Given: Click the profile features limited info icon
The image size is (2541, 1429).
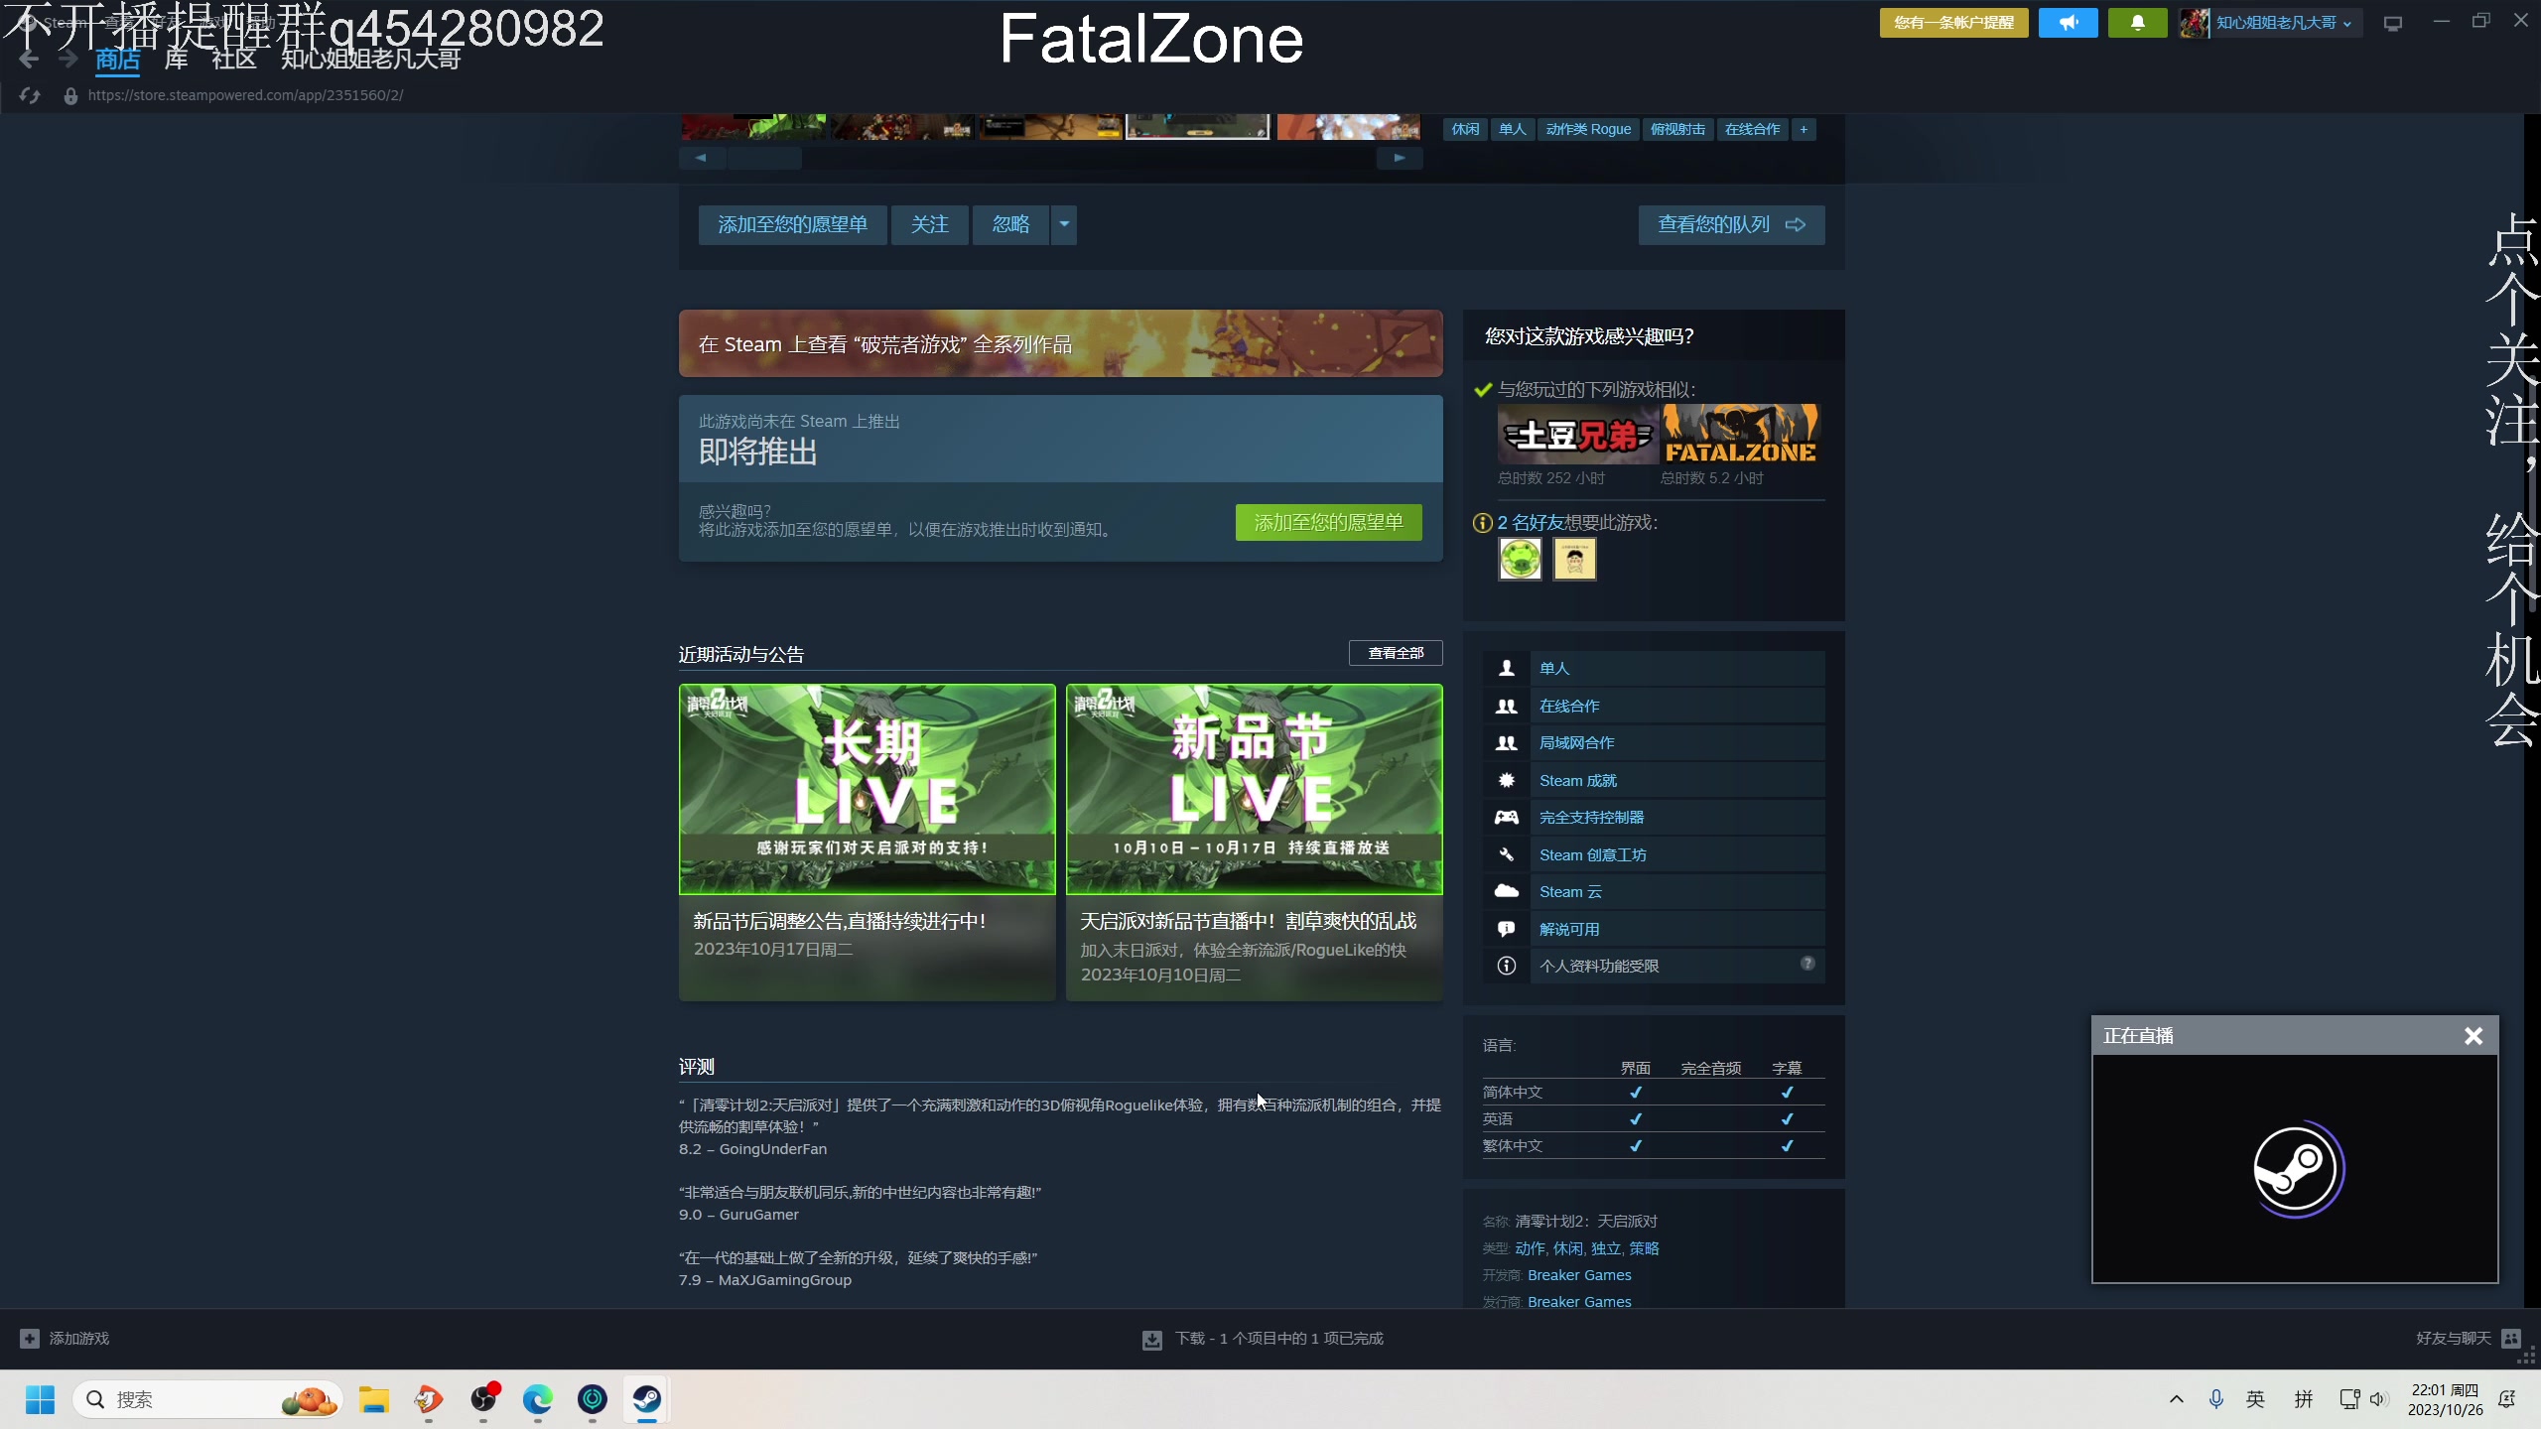Looking at the screenshot, I should tap(1506, 967).
